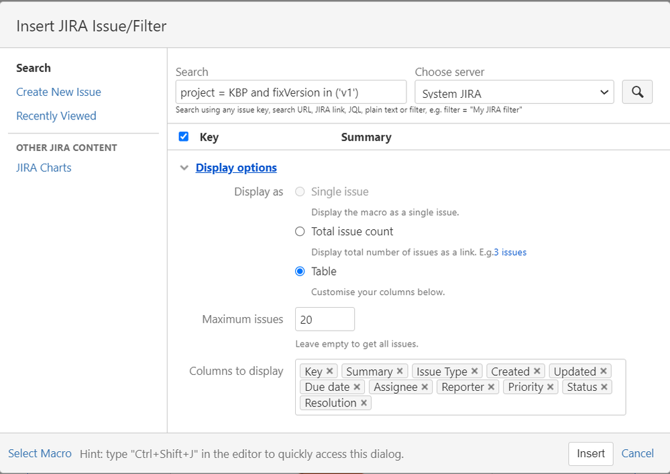This screenshot has height=474, width=670.
Task: Select the Table display option
Action: [300, 272]
